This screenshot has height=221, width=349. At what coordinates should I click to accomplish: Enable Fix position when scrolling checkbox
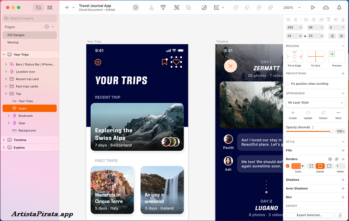pyautogui.click(x=288, y=83)
